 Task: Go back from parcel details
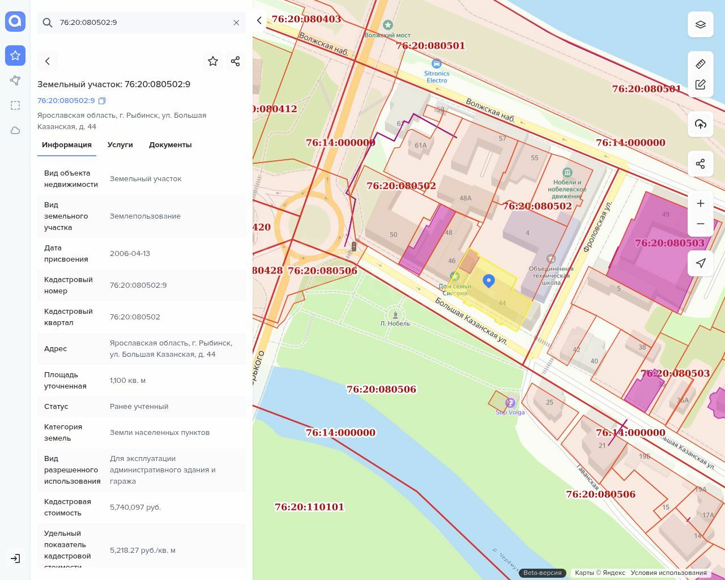click(x=48, y=61)
